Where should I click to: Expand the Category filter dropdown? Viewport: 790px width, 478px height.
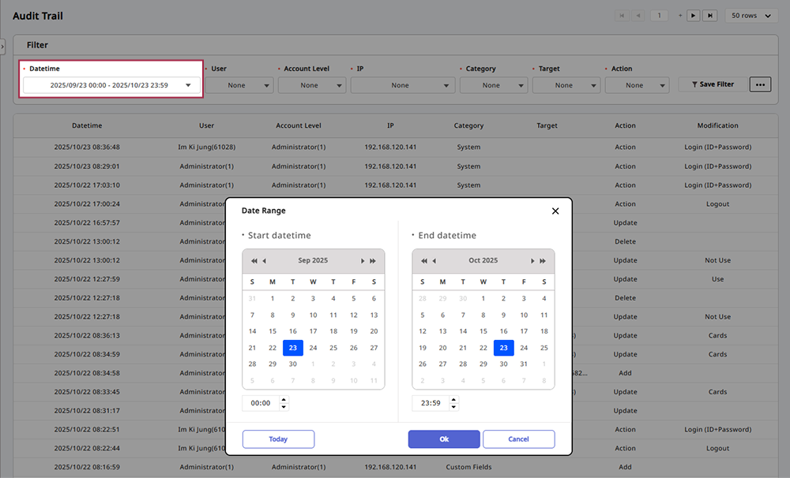[x=493, y=85]
